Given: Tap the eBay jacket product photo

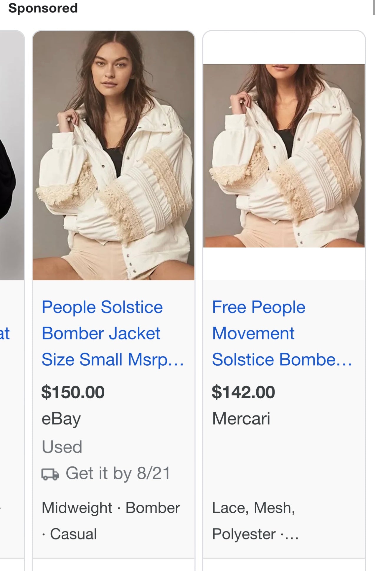Looking at the screenshot, I should [113, 156].
